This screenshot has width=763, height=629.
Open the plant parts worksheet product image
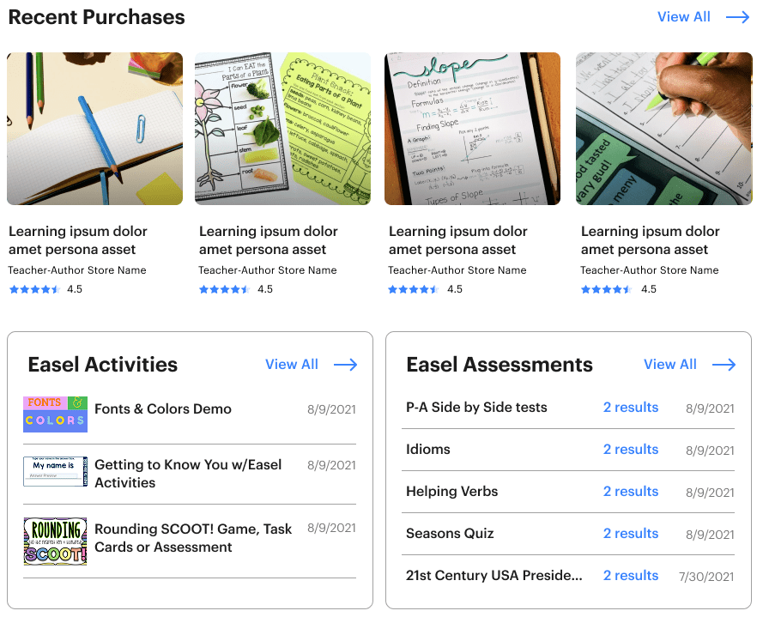(x=282, y=129)
